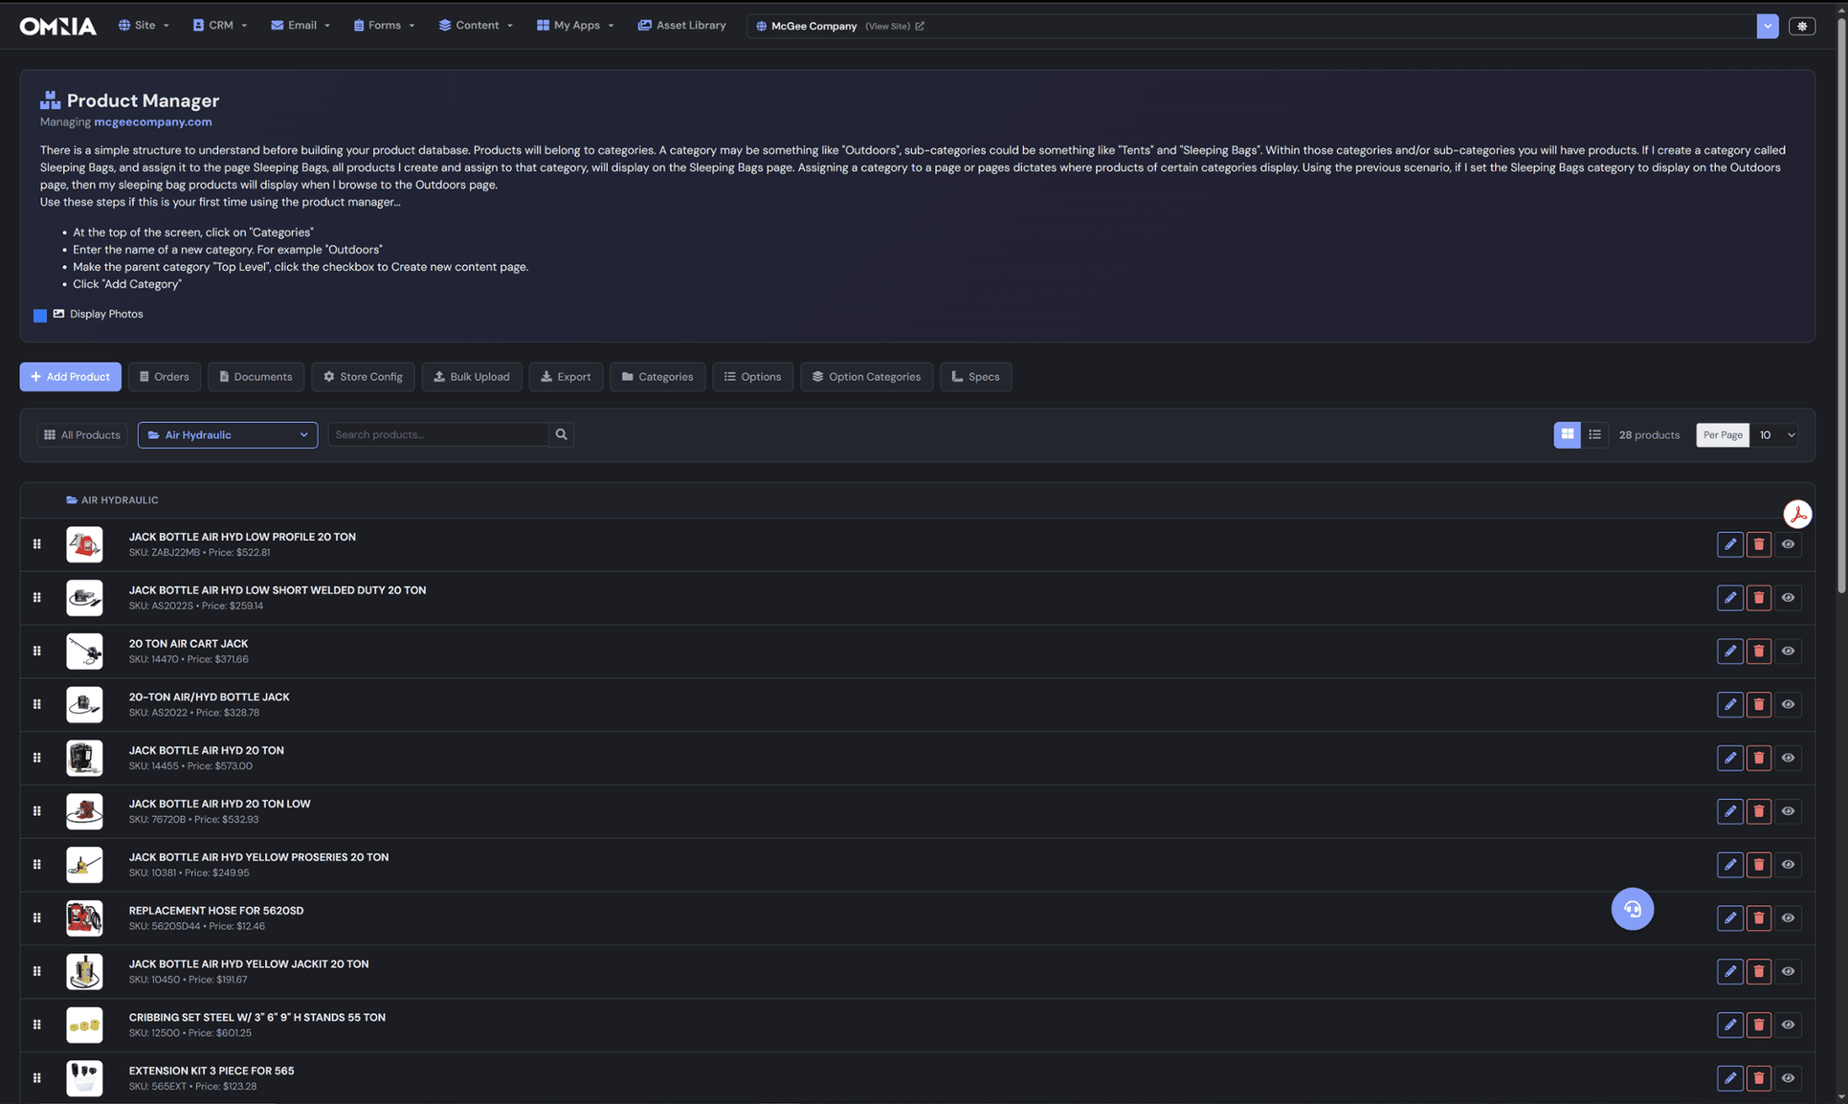Click the OMNIA logo

(58, 26)
